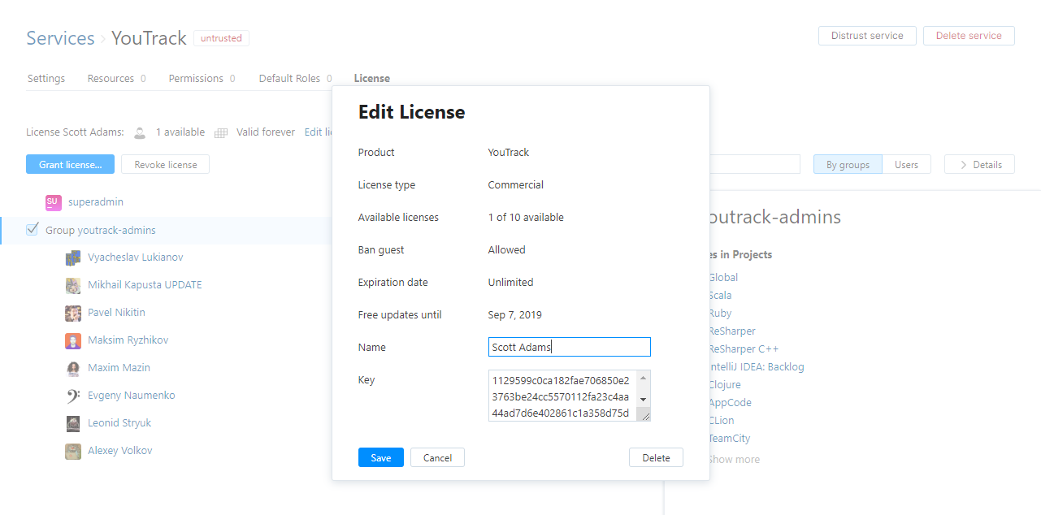Switch view to By groups
The width and height of the screenshot is (1041, 515).
(848, 165)
